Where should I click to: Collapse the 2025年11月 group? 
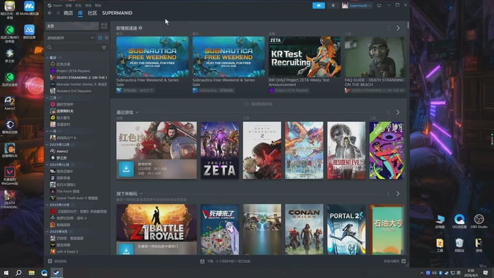click(x=48, y=164)
